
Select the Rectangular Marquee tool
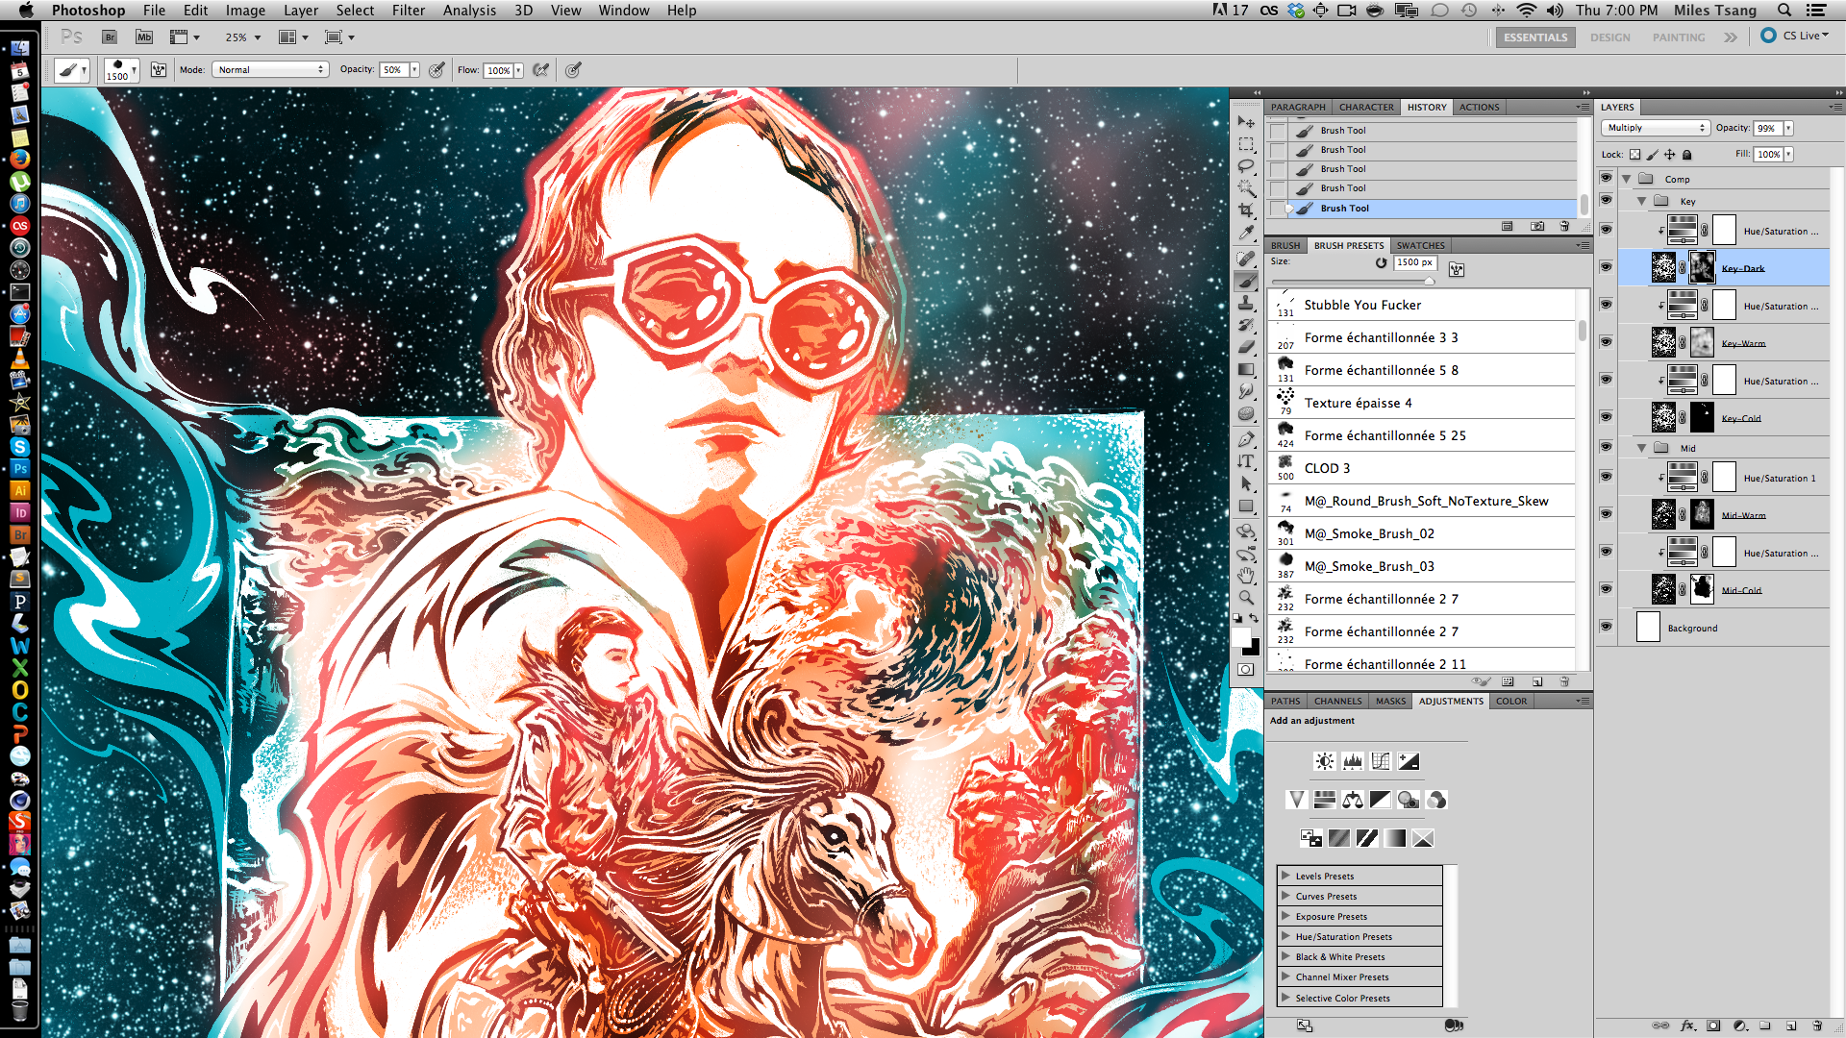[x=1246, y=144]
